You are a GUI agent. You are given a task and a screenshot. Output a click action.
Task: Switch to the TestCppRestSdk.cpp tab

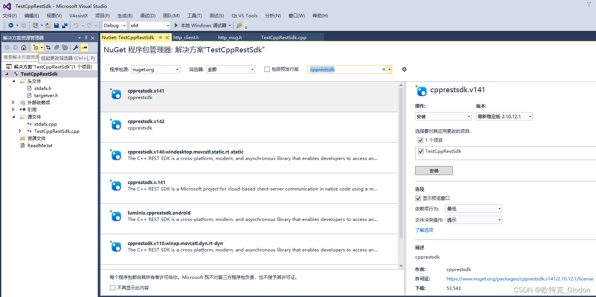coord(284,37)
